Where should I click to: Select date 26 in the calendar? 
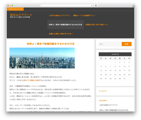(101, 79)
